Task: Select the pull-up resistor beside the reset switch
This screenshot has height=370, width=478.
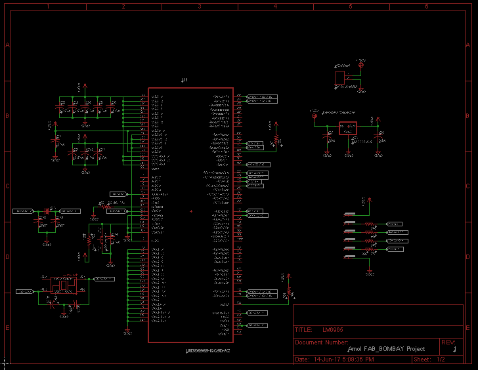Action: [x=89, y=241]
